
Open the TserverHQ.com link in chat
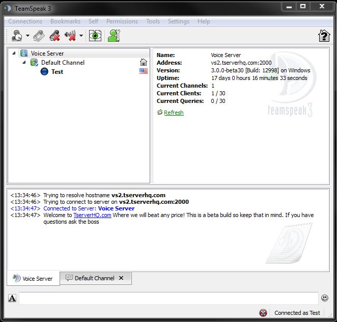tap(93, 215)
